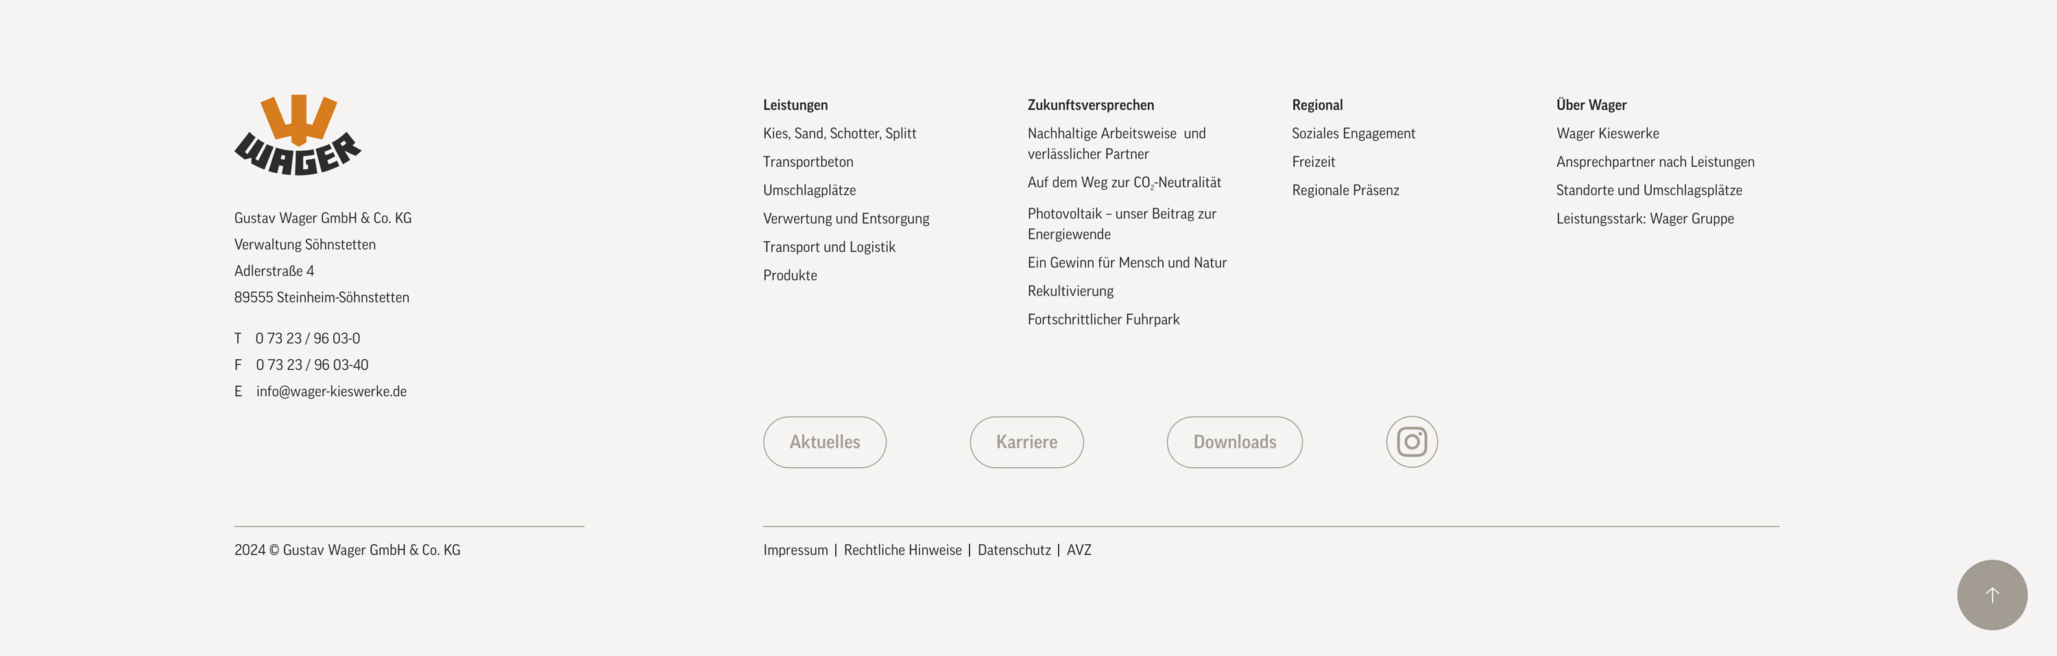Click the Karriere button
The image size is (2057, 656).
[x=1026, y=442]
